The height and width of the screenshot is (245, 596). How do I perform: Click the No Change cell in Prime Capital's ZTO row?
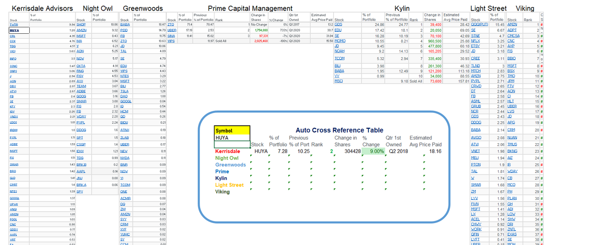[260, 24]
